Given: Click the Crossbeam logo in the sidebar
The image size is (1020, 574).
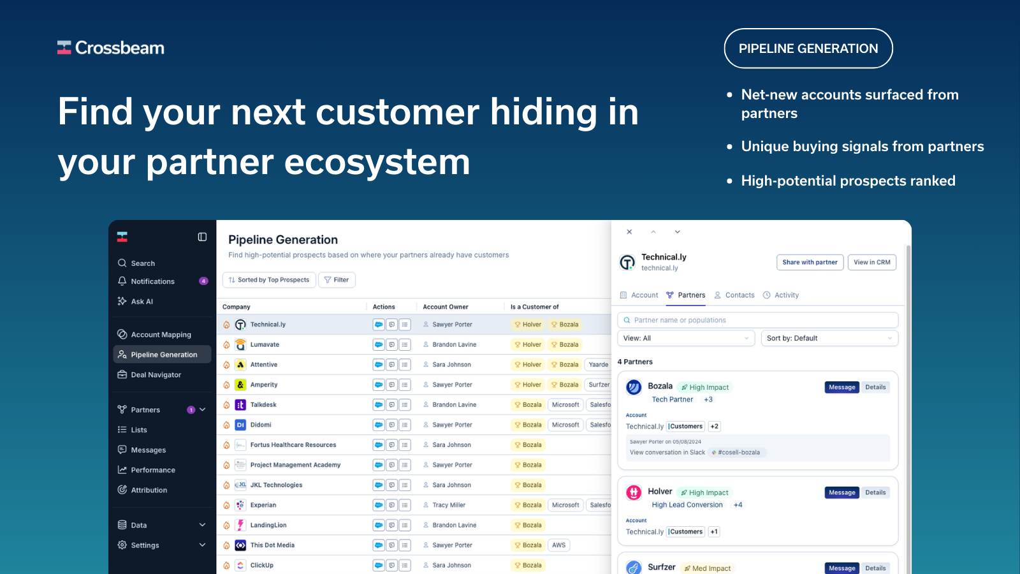Looking at the screenshot, I should (122, 237).
